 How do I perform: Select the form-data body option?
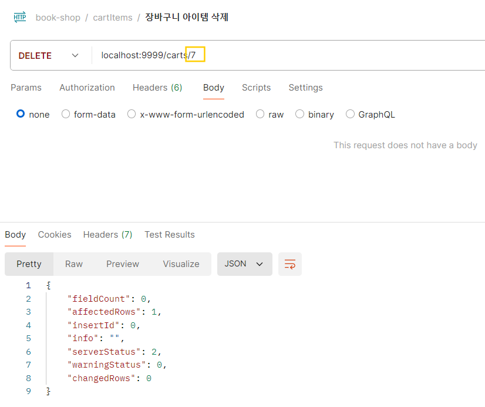pos(66,114)
